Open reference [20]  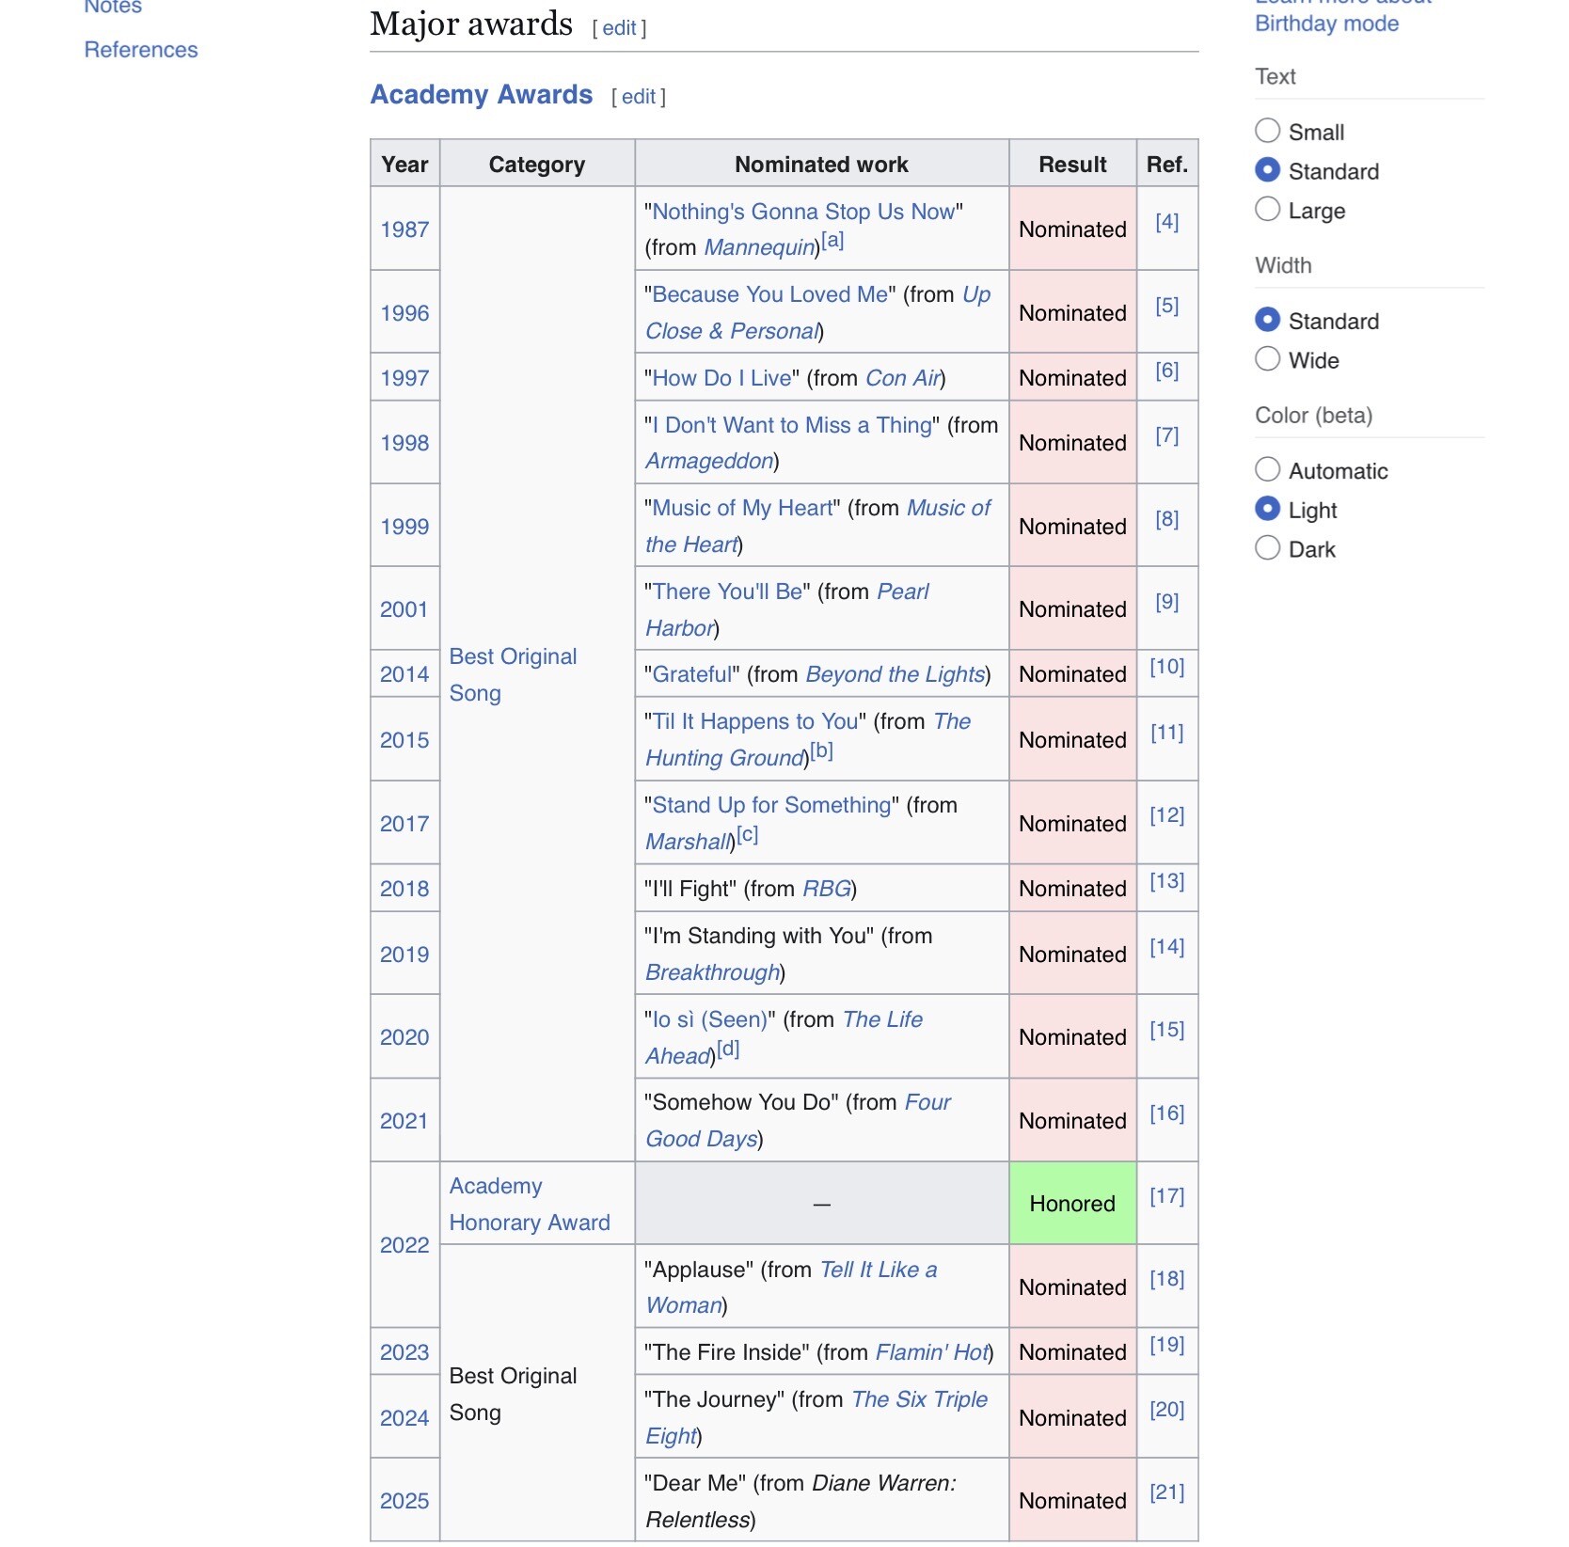1166,1410
